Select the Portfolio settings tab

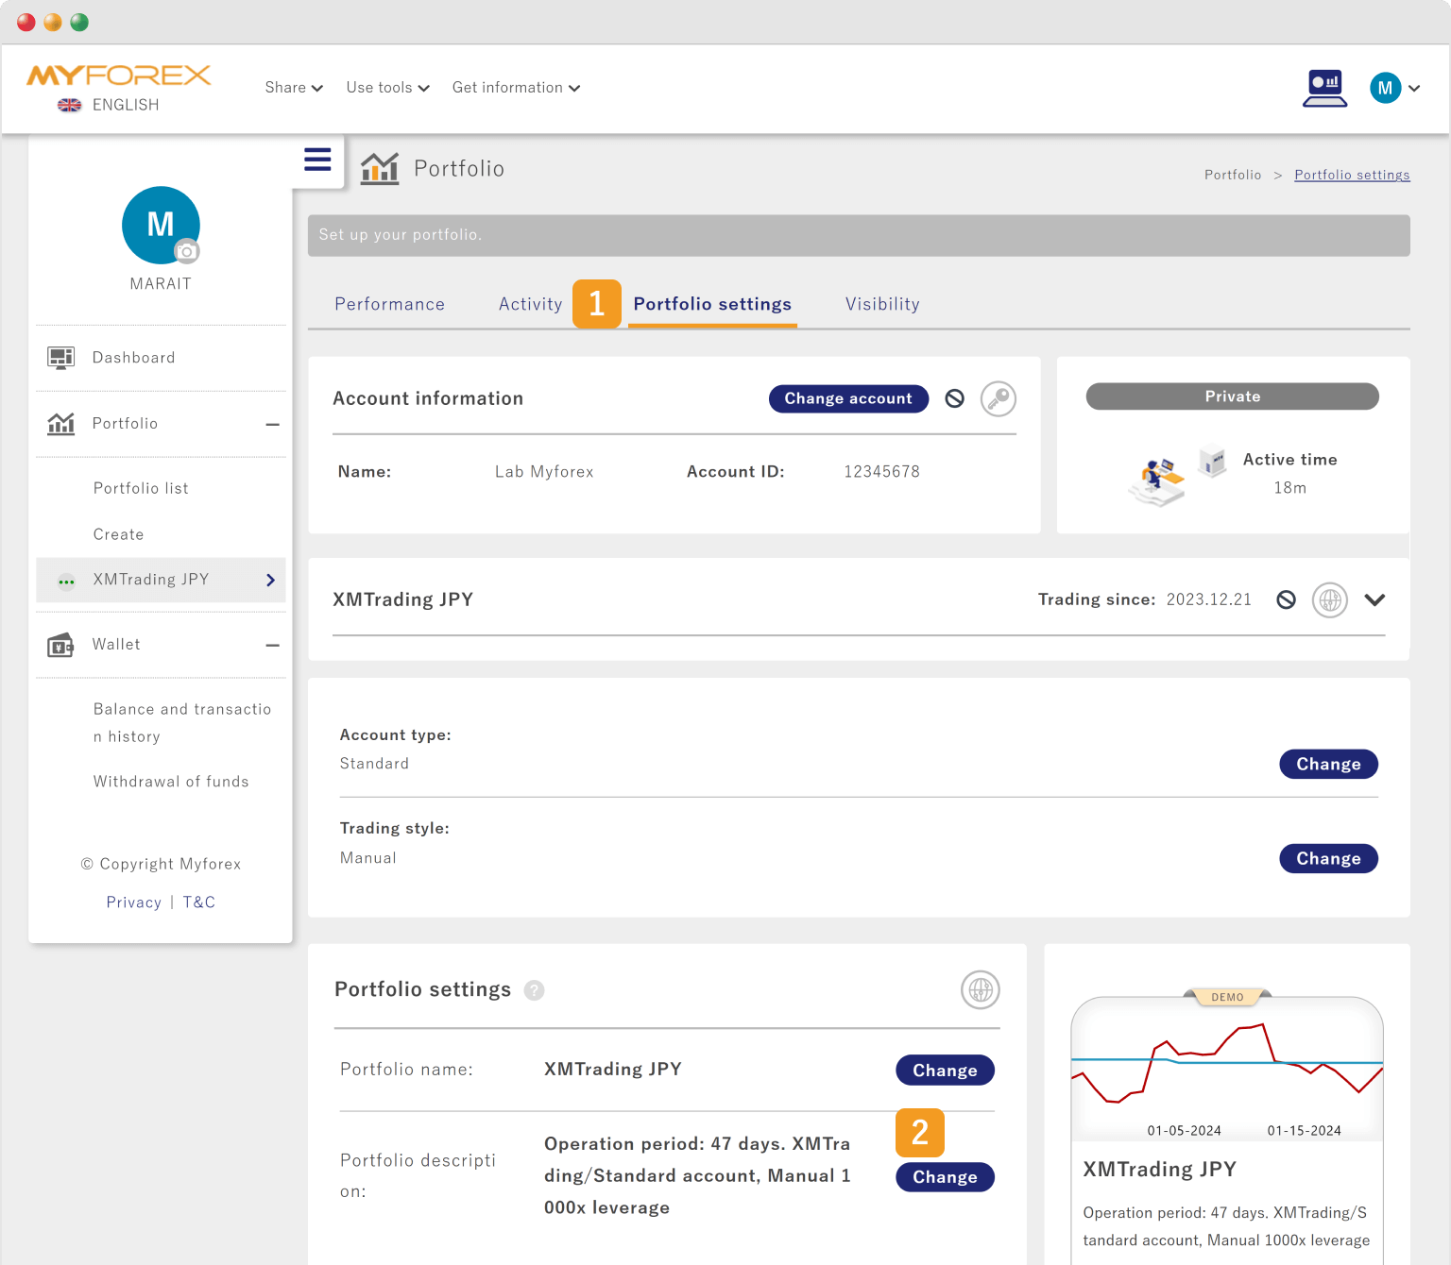[x=712, y=304]
